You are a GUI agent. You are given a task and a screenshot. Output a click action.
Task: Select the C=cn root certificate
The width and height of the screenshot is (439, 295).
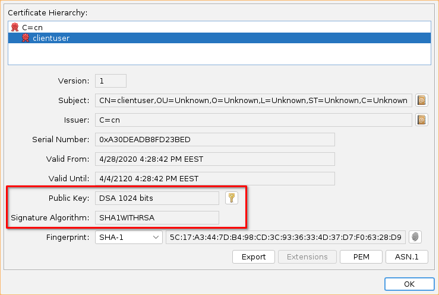(x=219, y=27)
